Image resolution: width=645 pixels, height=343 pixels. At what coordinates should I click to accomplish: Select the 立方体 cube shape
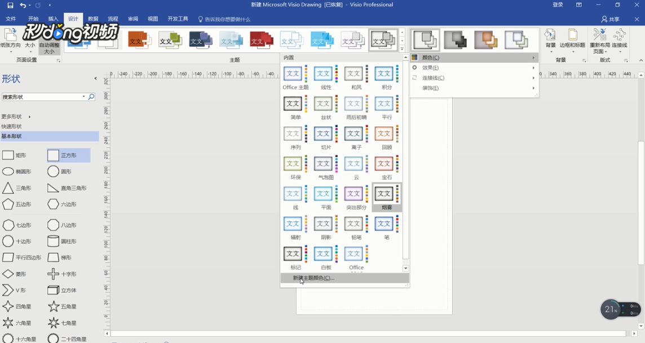62,291
